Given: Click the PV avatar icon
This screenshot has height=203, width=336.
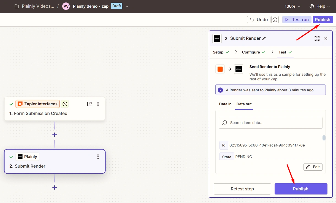Looking at the screenshot, I should tap(66, 6).
